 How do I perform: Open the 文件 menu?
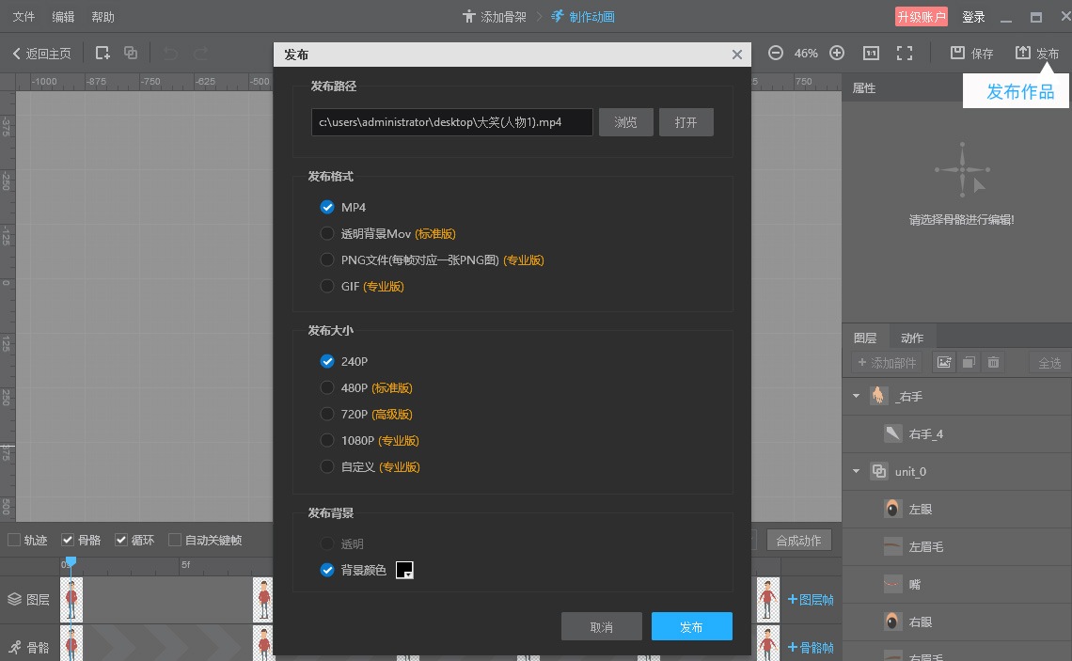coord(23,16)
